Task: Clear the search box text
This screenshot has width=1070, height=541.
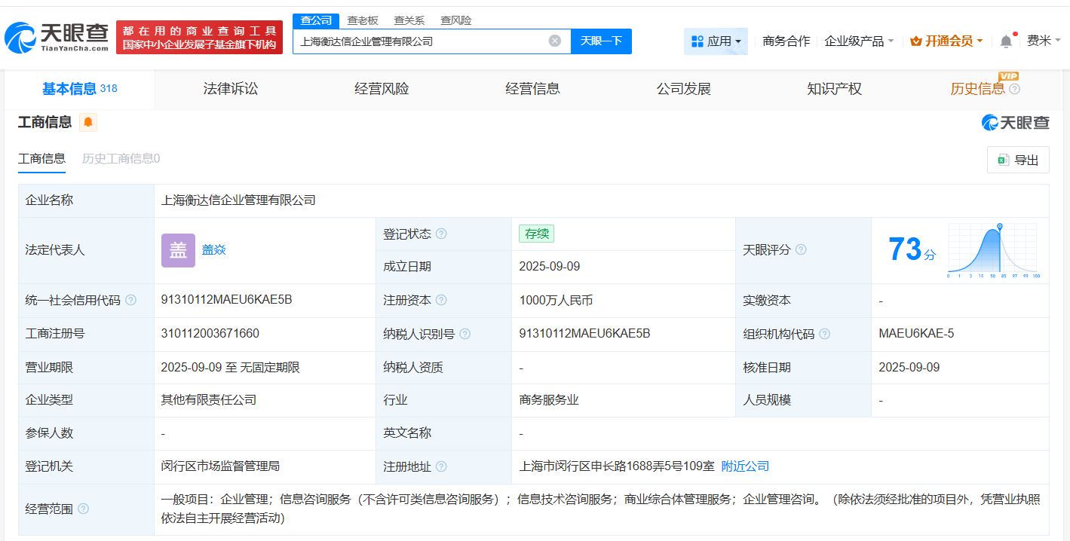Action: pyautogui.click(x=554, y=41)
